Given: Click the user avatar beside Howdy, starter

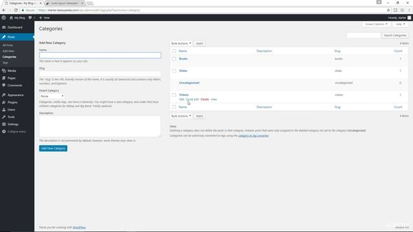Looking at the screenshot, I should click(409, 17).
